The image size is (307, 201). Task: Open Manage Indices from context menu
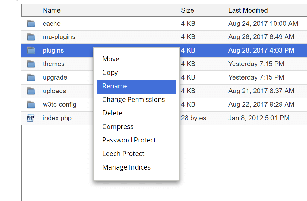(x=126, y=167)
